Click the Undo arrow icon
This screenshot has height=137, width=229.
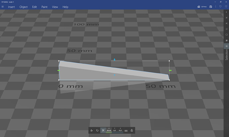tap(220, 7)
